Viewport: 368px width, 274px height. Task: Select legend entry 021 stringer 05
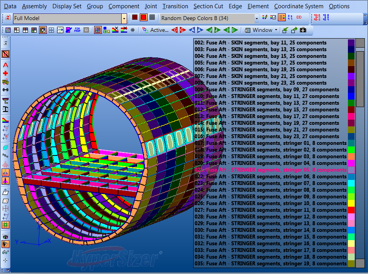point(270,170)
